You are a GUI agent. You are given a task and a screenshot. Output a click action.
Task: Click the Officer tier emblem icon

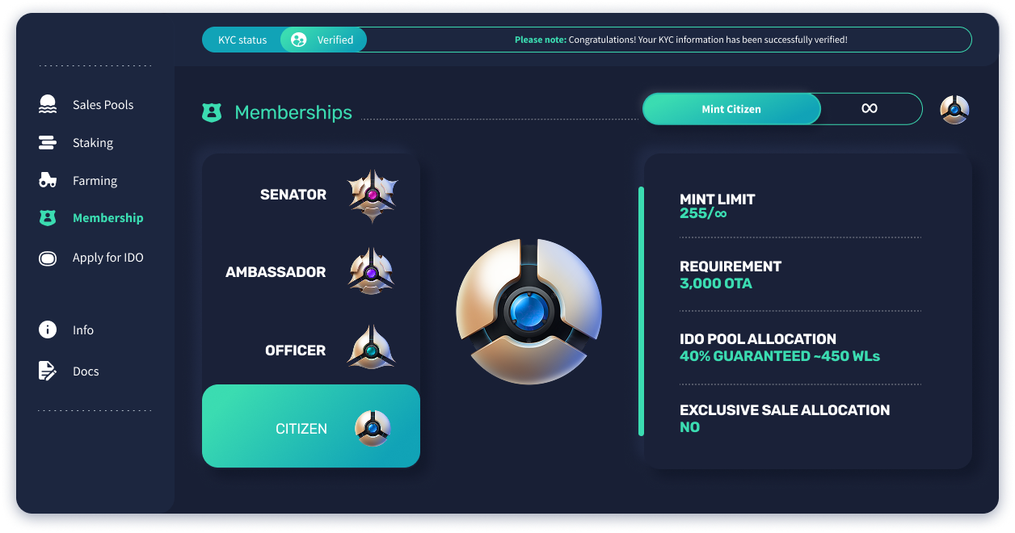click(371, 349)
